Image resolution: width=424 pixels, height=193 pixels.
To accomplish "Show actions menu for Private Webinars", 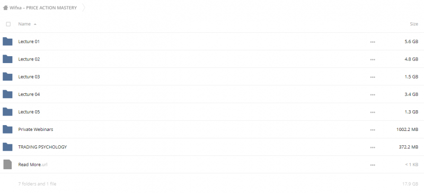I will coord(373,130).
